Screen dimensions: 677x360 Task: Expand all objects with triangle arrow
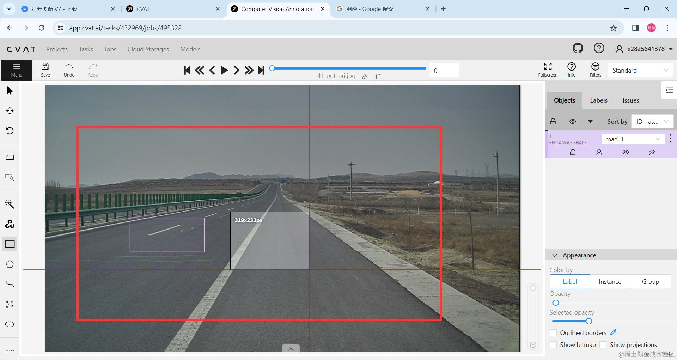[x=590, y=121]
